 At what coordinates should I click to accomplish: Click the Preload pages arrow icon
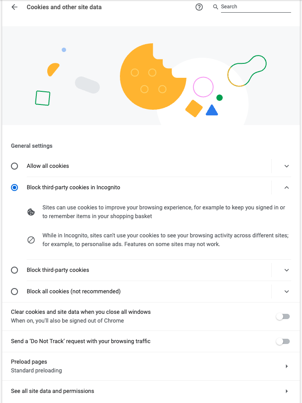(x=287, y=366)
